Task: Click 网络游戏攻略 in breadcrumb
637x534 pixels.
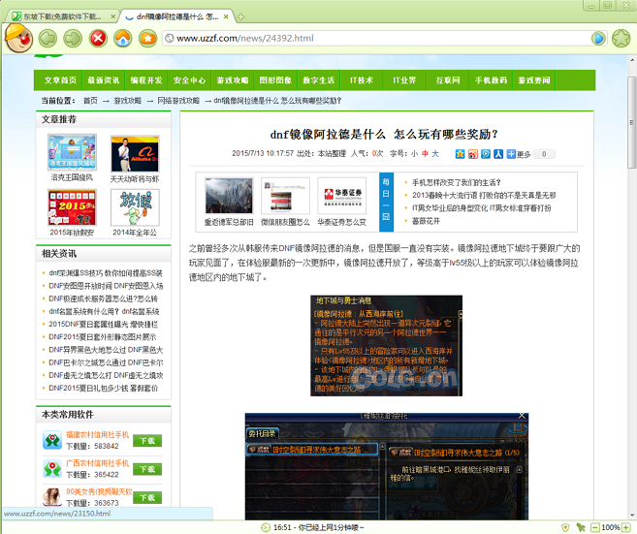Action: 178,101
